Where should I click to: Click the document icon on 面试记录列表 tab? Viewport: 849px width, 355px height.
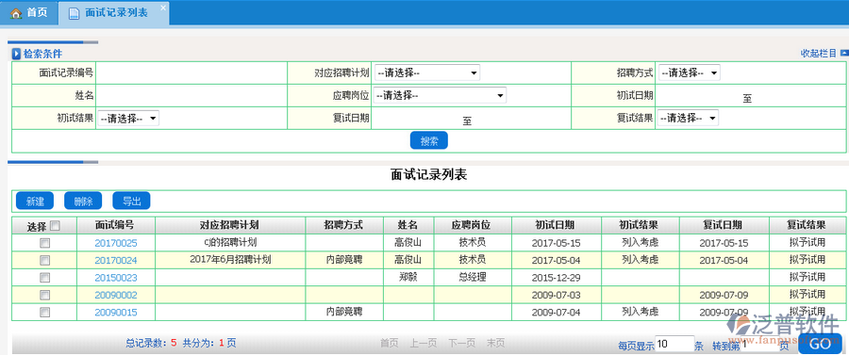74,13
